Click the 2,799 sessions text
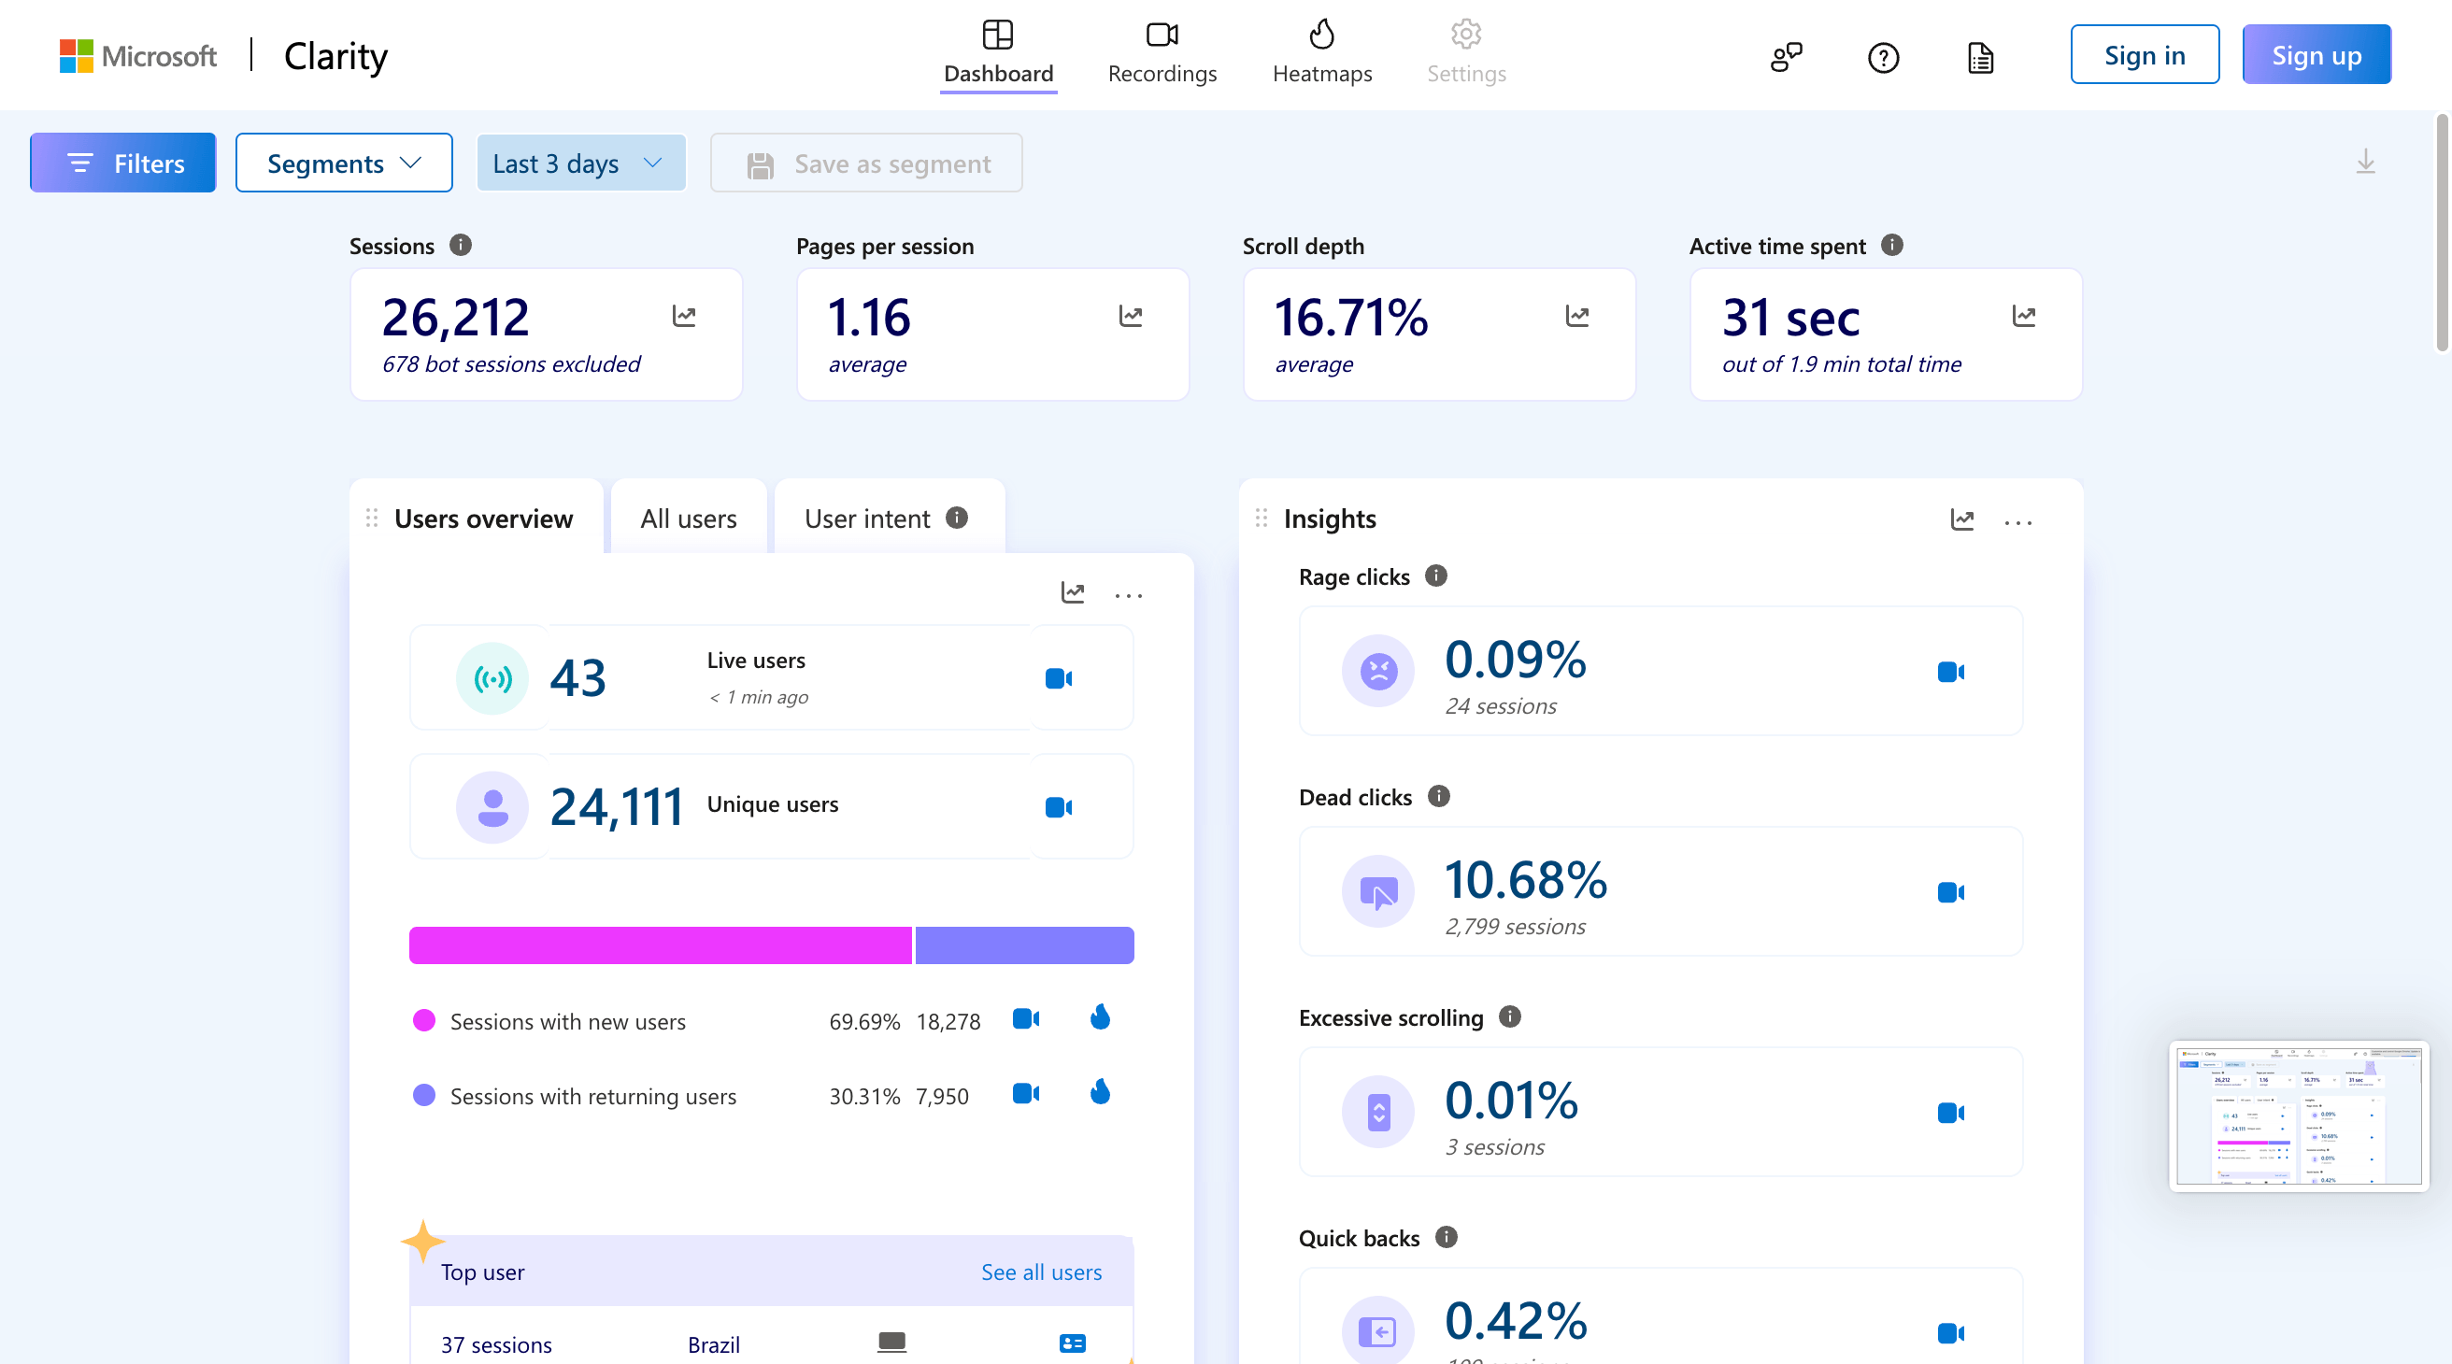The image size is (2452, 1364). pos(1516,927)
